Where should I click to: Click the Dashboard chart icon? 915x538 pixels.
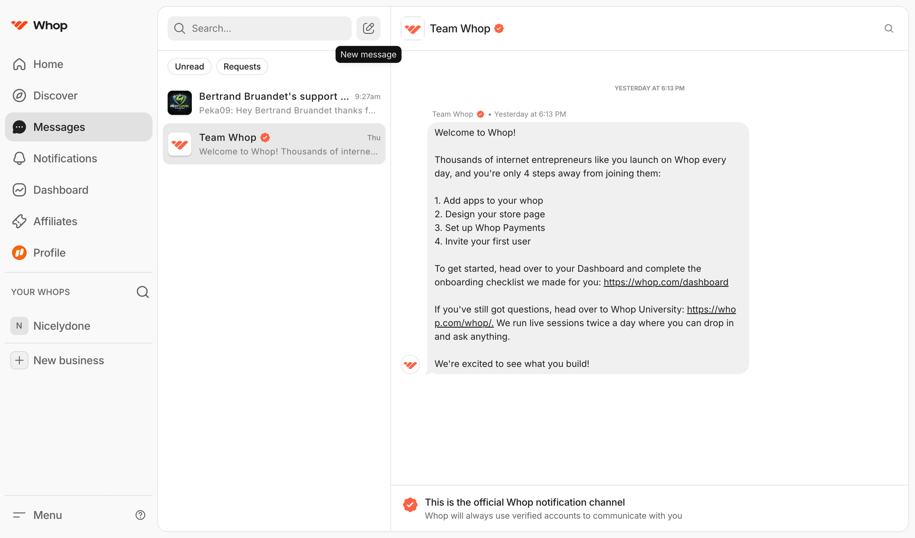tap(19, 190)
